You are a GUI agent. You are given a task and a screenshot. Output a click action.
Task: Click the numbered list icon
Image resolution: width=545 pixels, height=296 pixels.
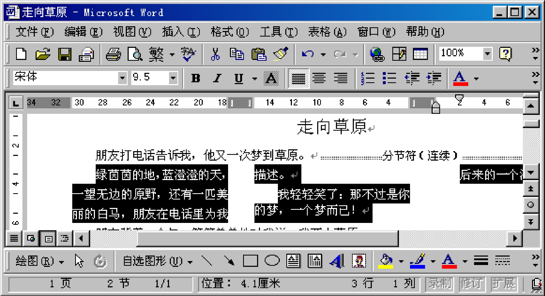coord(367,78)
